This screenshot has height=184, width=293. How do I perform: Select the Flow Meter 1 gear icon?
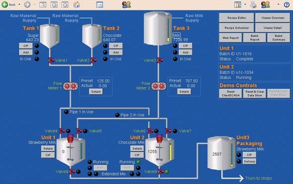70,86
